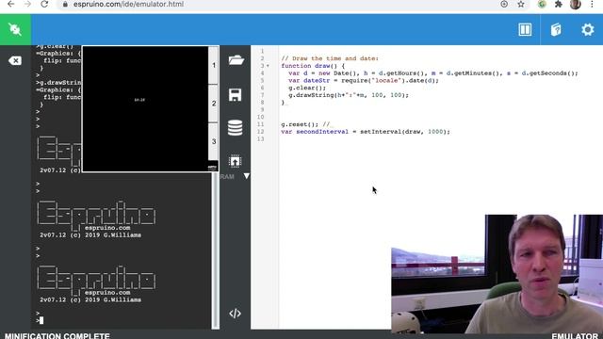Click the browser forward arrow
Viewport: 603px width, 339px height.
(27, 4)
